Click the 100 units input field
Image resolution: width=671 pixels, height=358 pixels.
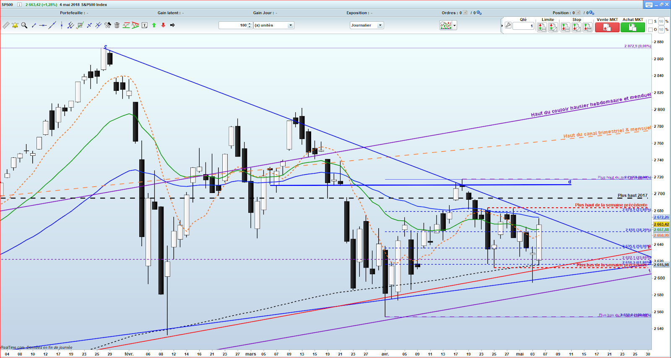pos(233,26)
